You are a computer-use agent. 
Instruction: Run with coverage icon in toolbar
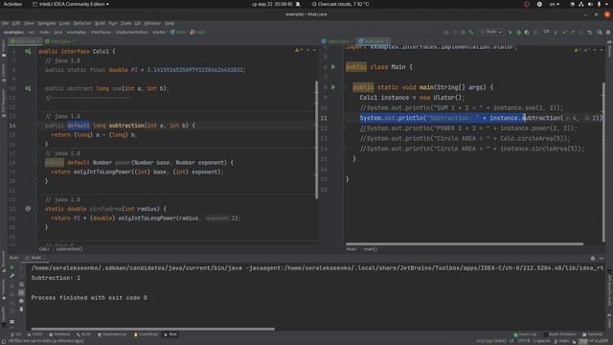(x=527, y=33)
